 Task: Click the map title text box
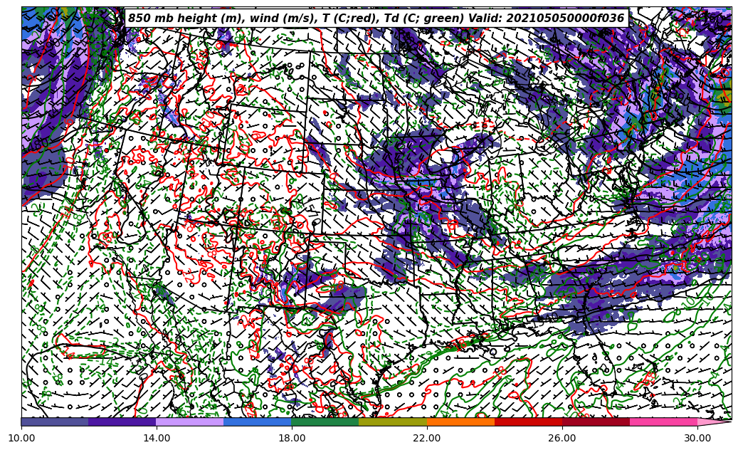coord(376,19)
